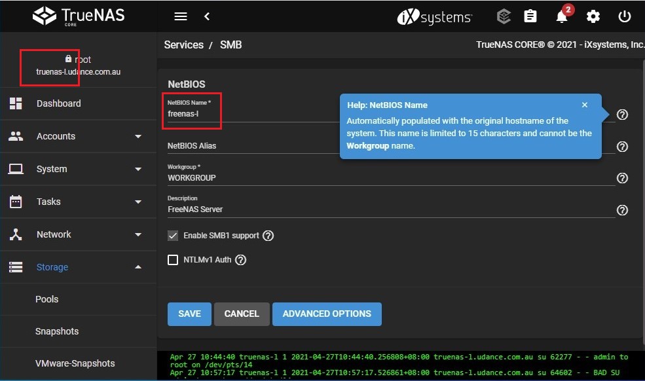
Task: Click the truenas-l.udance.com.au hostname text
Action: 78,71
